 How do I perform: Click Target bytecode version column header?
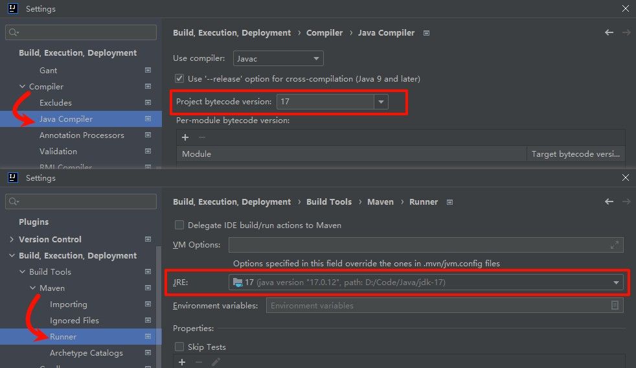click(576, 154)
